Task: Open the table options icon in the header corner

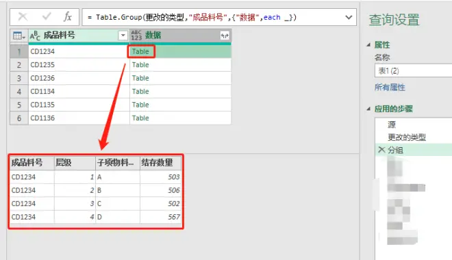Action: point(19,36)
